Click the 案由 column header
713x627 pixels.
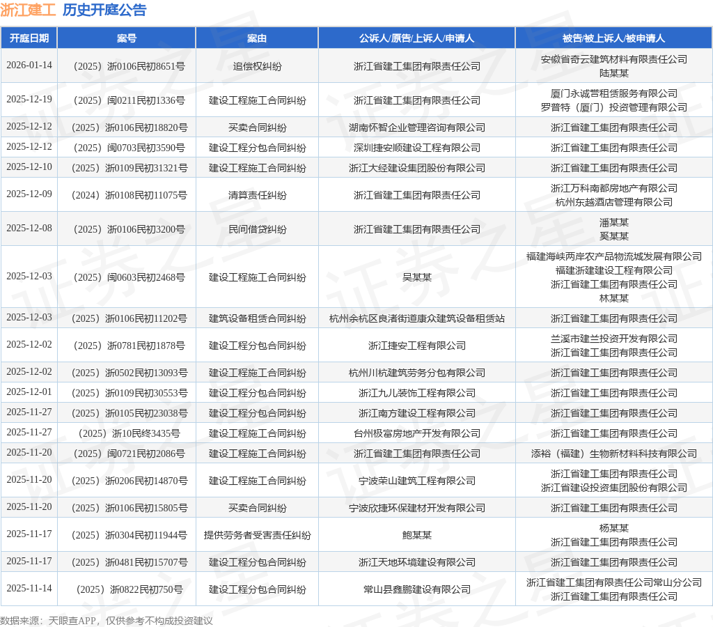[257, 38]
